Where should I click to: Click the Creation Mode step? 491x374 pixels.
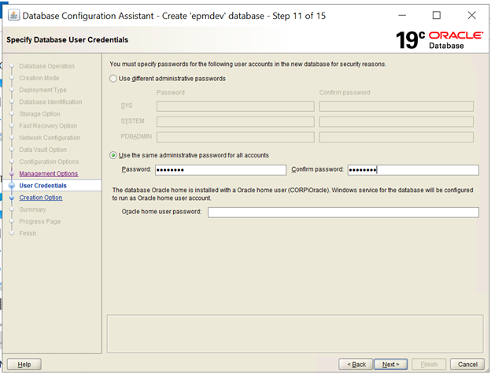(x=39, y=78)
